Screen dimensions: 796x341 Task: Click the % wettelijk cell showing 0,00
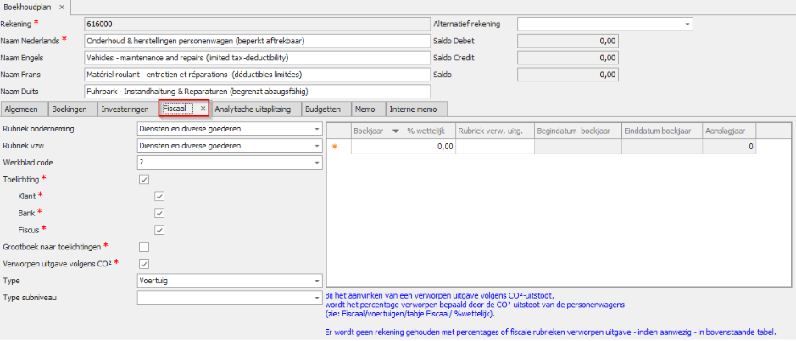pyautogui.click(x=430, y=147)
